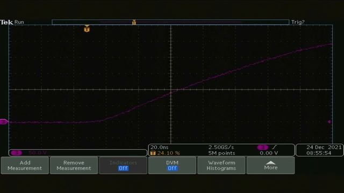Click the 5M points record length
Screen dimensions: 344x193
click(x=221, y=153)
